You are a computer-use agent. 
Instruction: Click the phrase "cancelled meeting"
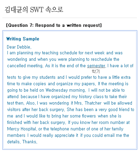point(25,66)
